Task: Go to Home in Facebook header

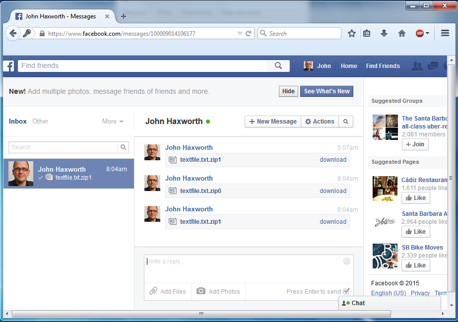Action: pyautogui.click(x=349, y=66)
